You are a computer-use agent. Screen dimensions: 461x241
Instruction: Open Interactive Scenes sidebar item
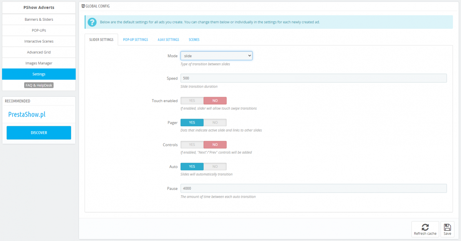(39, 41)
